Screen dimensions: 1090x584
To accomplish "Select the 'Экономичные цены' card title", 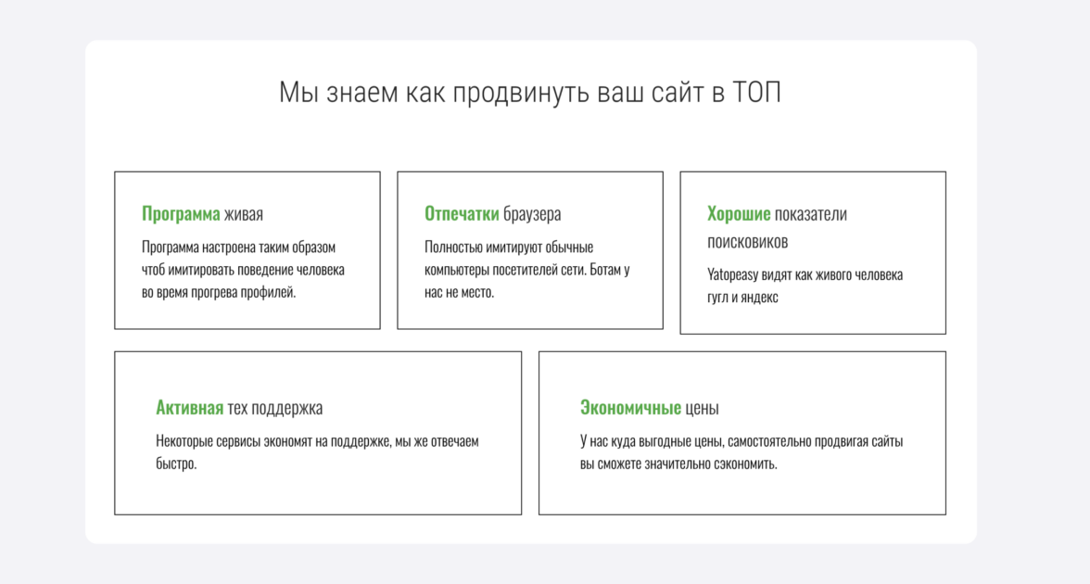I will coord(649,408).
